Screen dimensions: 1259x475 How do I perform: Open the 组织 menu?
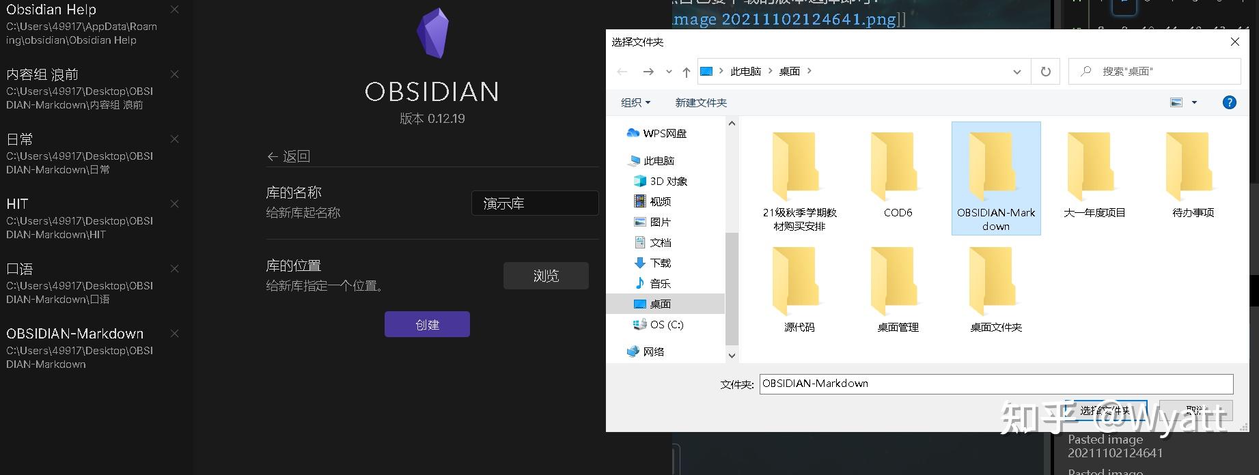(x=635, y=102)
